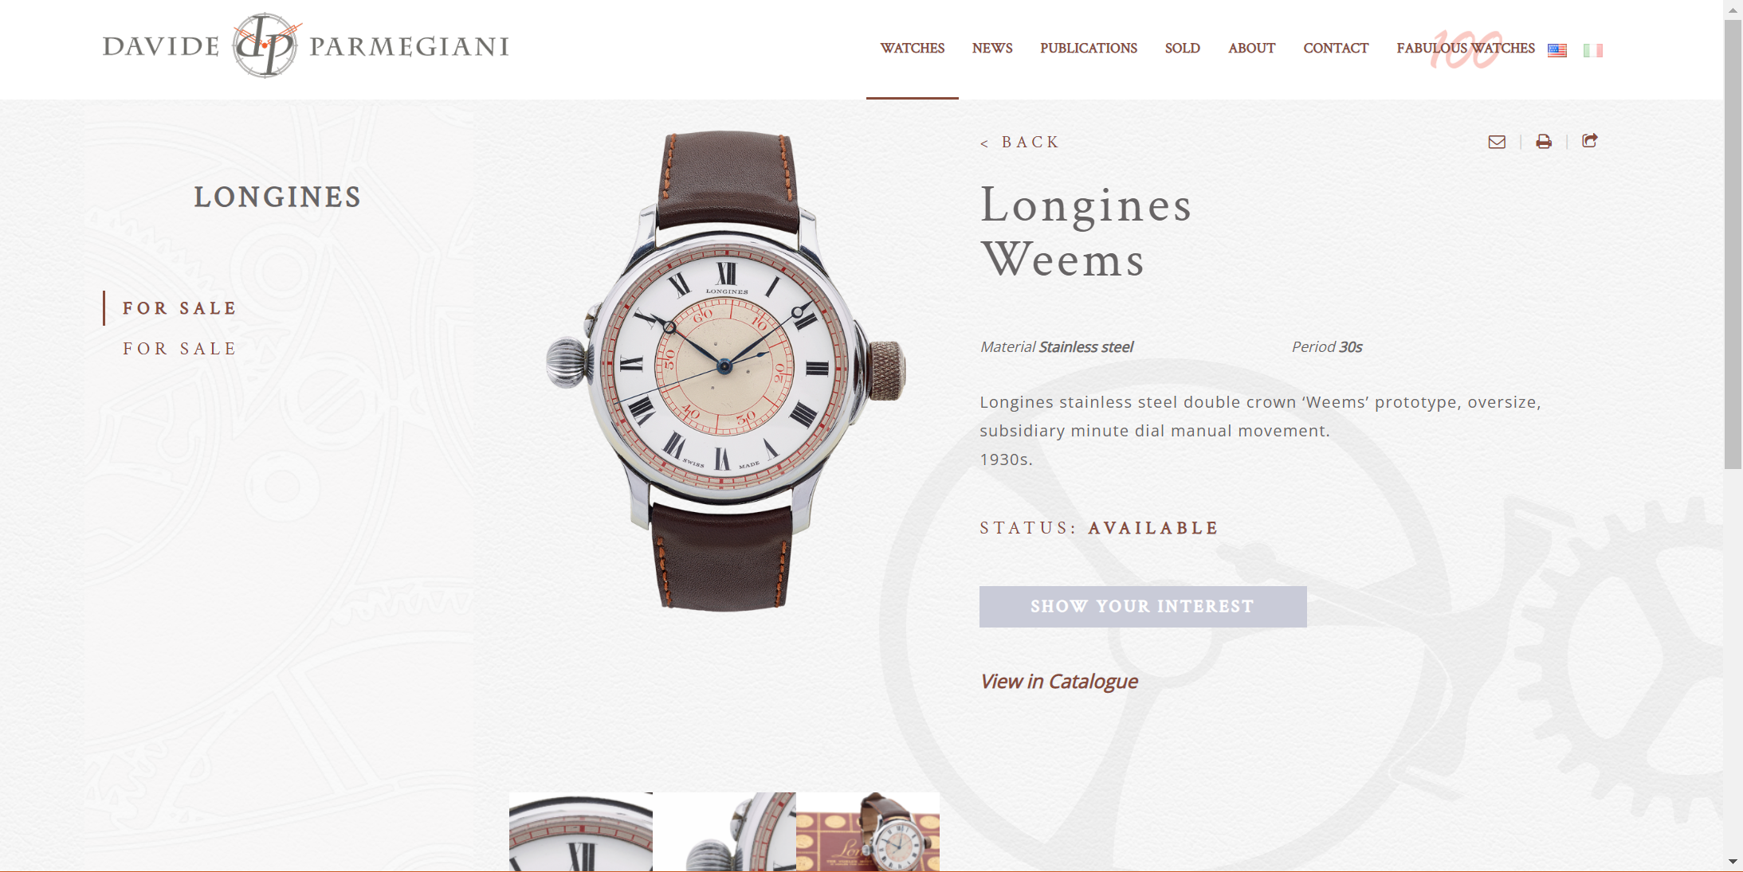Screen dimensions: 1743x872
Task: Open the Watches menu item
Action: [x=913, y=48]
